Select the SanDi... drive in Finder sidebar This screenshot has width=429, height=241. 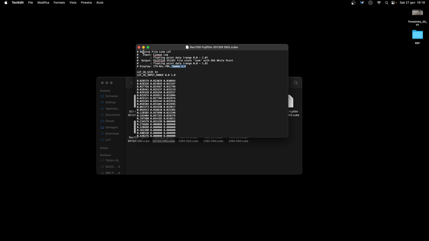tap(108, 167)
